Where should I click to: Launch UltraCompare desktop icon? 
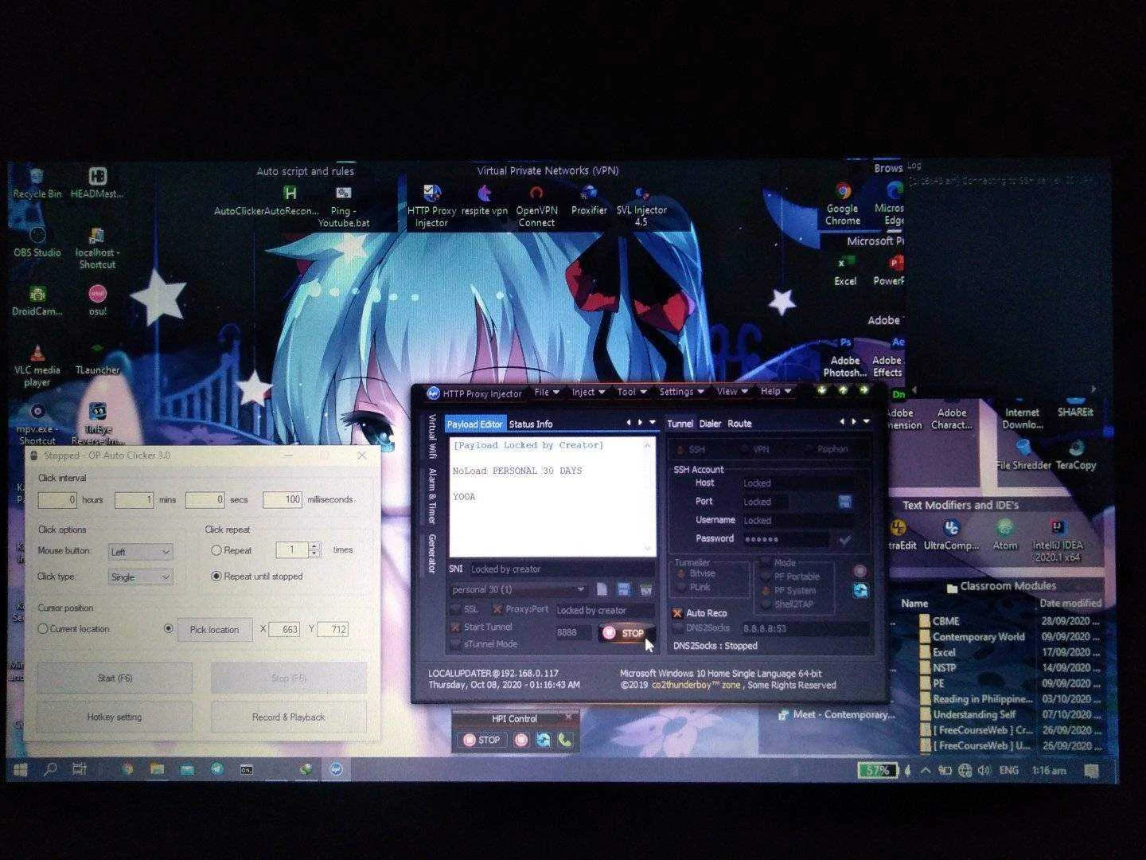pyautogui.click(x=951, y=535)
